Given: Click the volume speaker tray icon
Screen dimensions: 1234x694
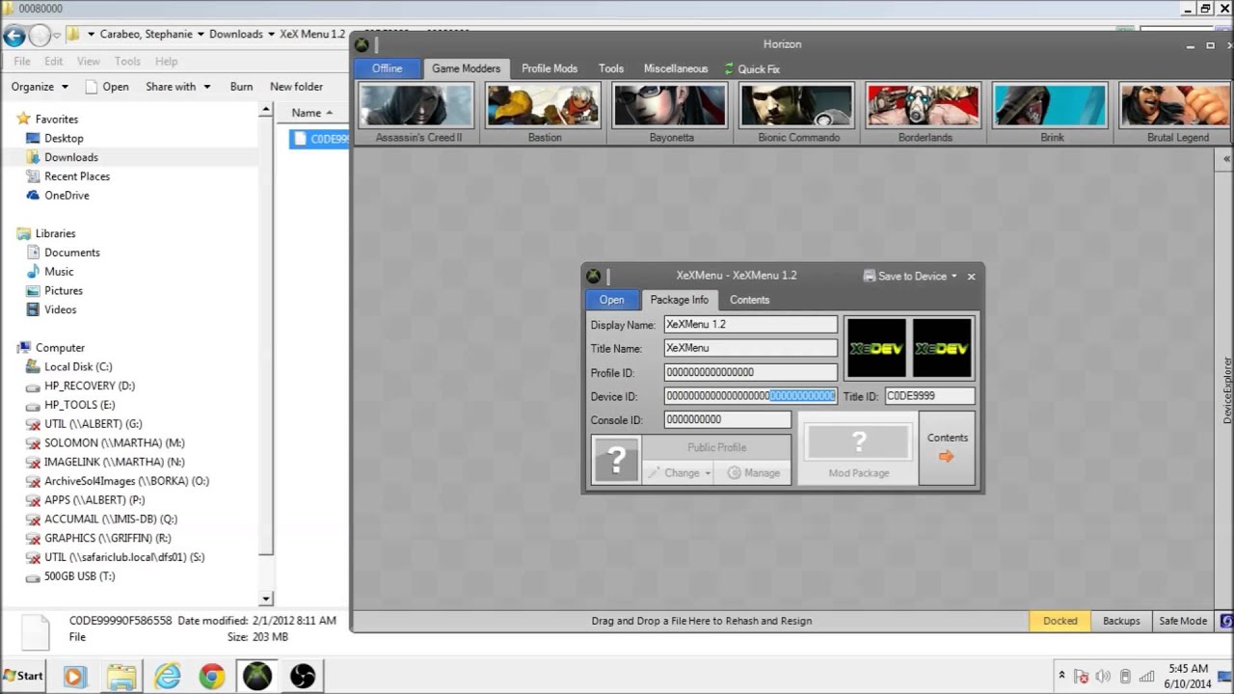Looking at the screenshot, I should click(x=1103, y=676).
